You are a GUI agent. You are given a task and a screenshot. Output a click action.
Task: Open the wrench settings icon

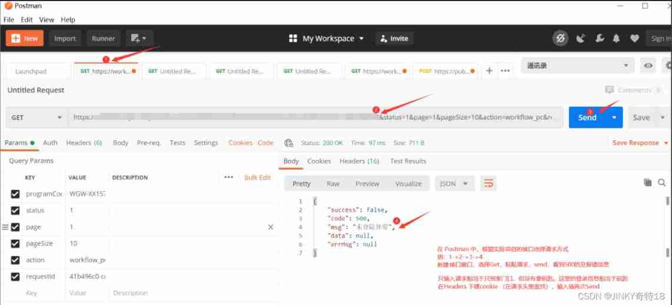pyautogui.click(x=599, y=39)
